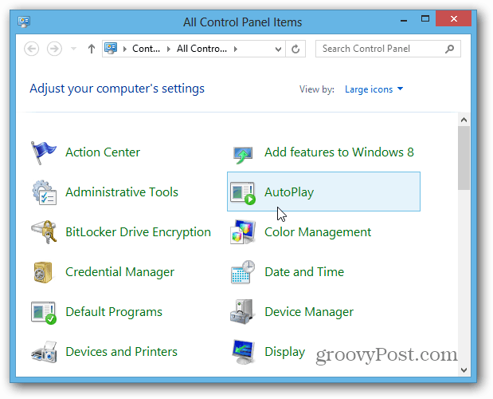
Task: Click the Back navigation arrow
Action: 31,49
